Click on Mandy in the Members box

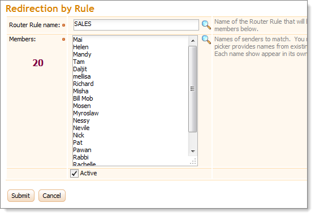82,54
